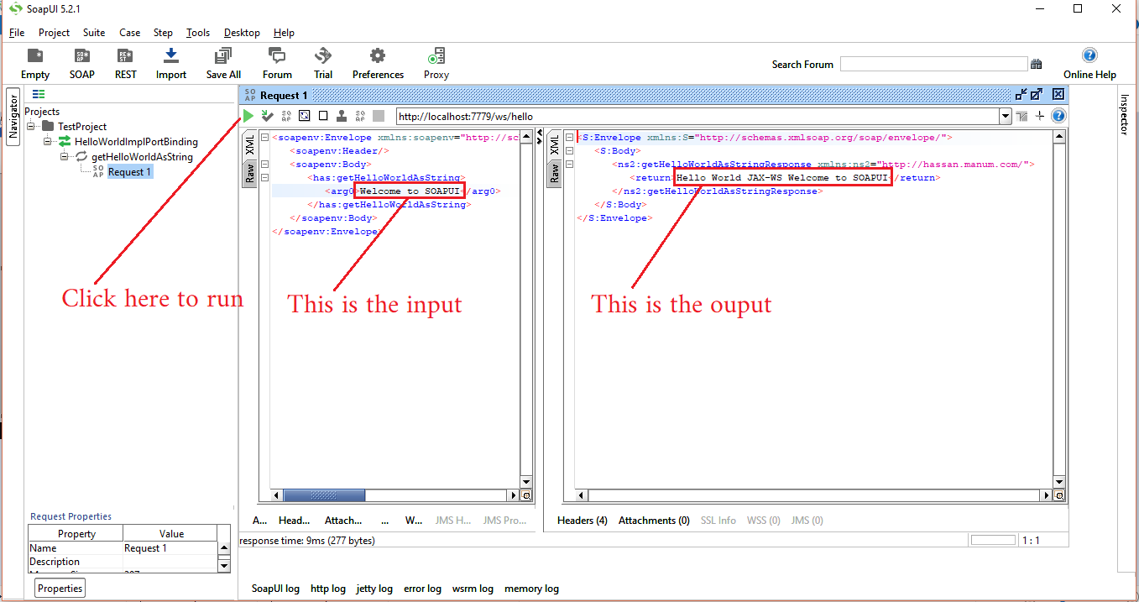Click the request editor help icon beside endpoint
This screenshot has width=1139, height=602.
pos(1058,116)
